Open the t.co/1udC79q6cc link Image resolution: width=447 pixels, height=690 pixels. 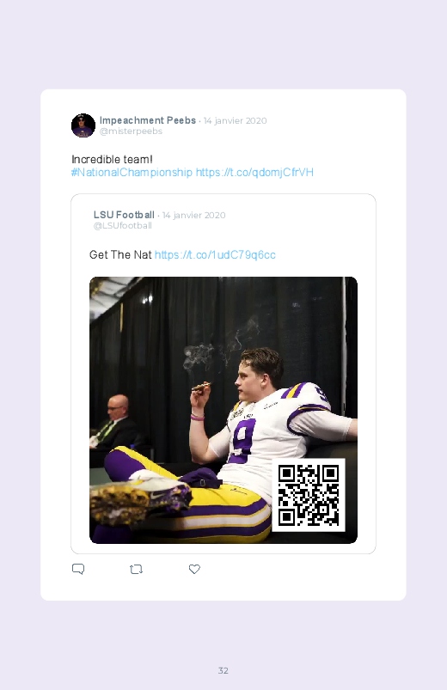tap(215, 255)
